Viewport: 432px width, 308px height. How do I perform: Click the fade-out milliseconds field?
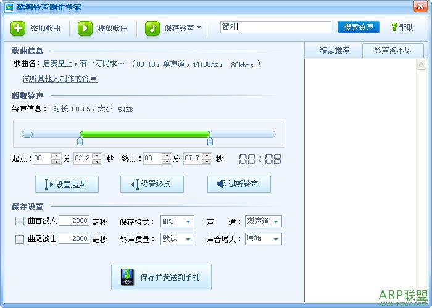(x=74, y=238)
